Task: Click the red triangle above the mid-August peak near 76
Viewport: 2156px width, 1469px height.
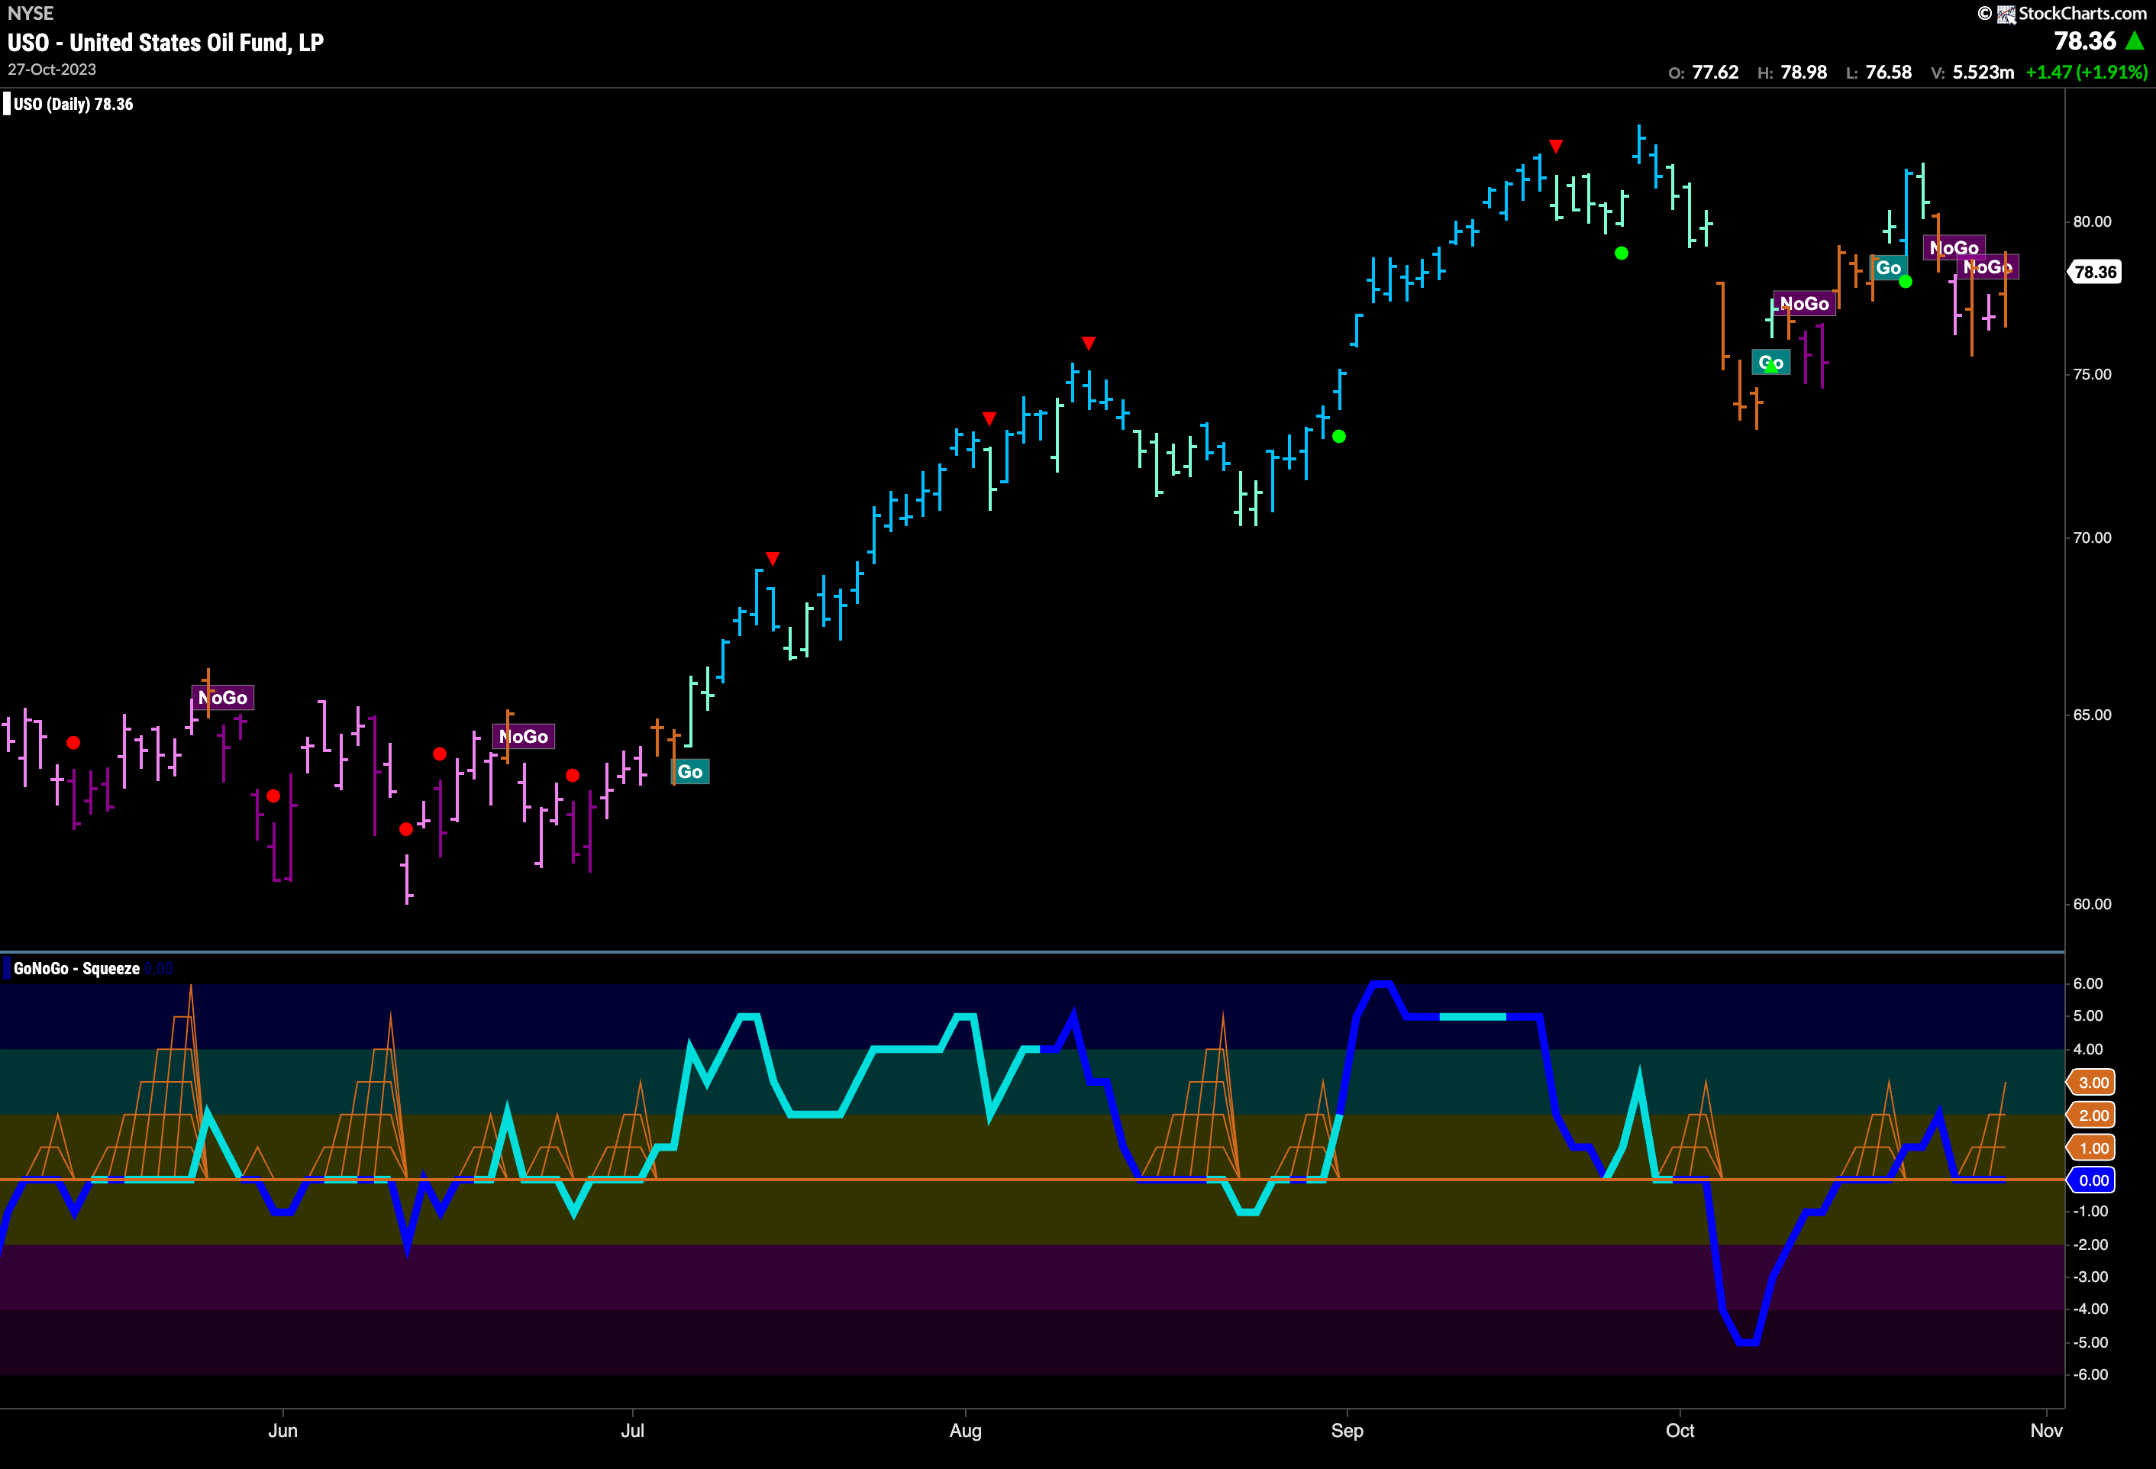Action: pos(1089,344)
